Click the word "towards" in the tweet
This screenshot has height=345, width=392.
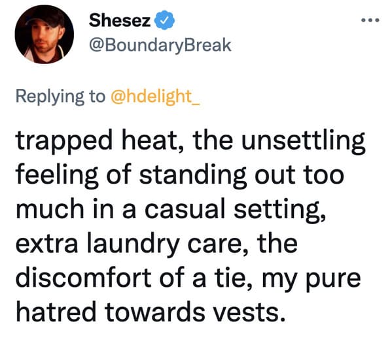[x=154, y=312]
